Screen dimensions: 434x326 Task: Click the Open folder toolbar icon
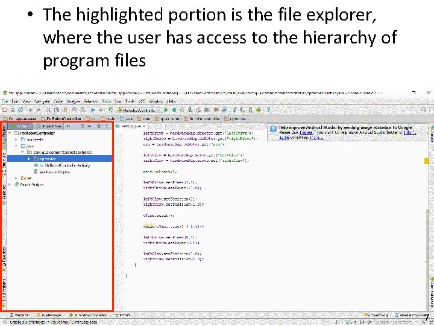(5, 110)
